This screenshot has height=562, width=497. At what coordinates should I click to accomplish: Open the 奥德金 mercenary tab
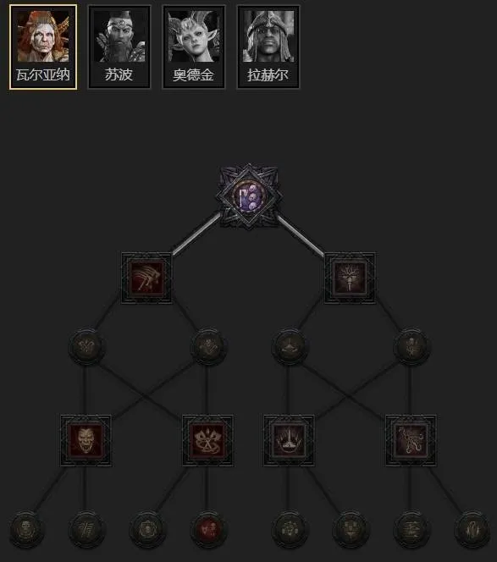tap(194, 47)
